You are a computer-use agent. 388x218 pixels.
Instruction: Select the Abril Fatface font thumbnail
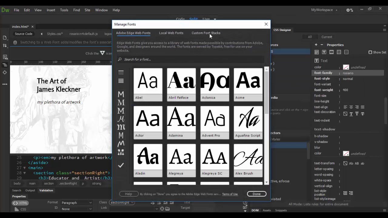coord(181,84)
